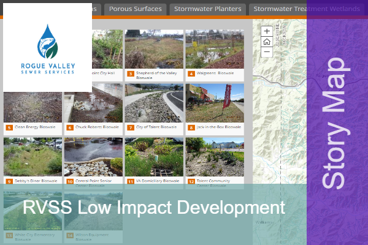Open the White City Elementary Bioswale photo

pos(33,211)
